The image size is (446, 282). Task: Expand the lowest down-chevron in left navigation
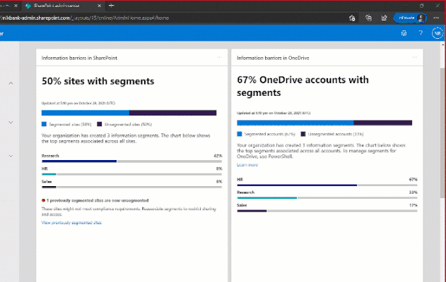11,156
